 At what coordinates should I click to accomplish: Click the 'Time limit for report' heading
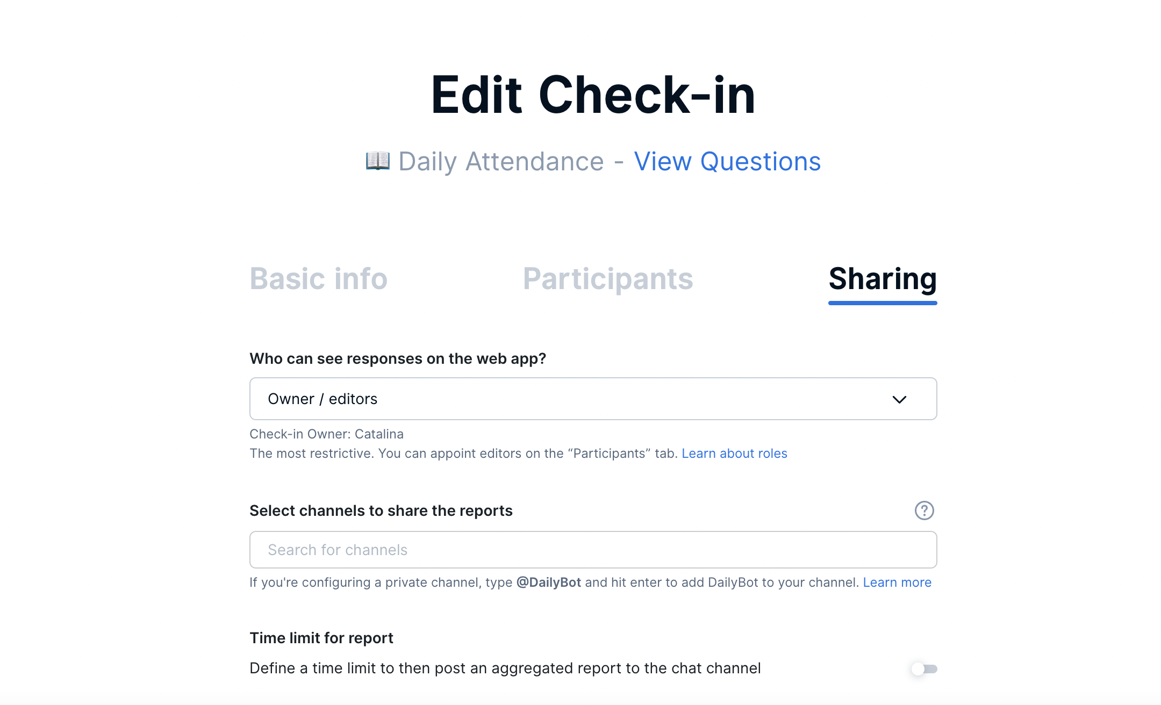tap(321, 638)
